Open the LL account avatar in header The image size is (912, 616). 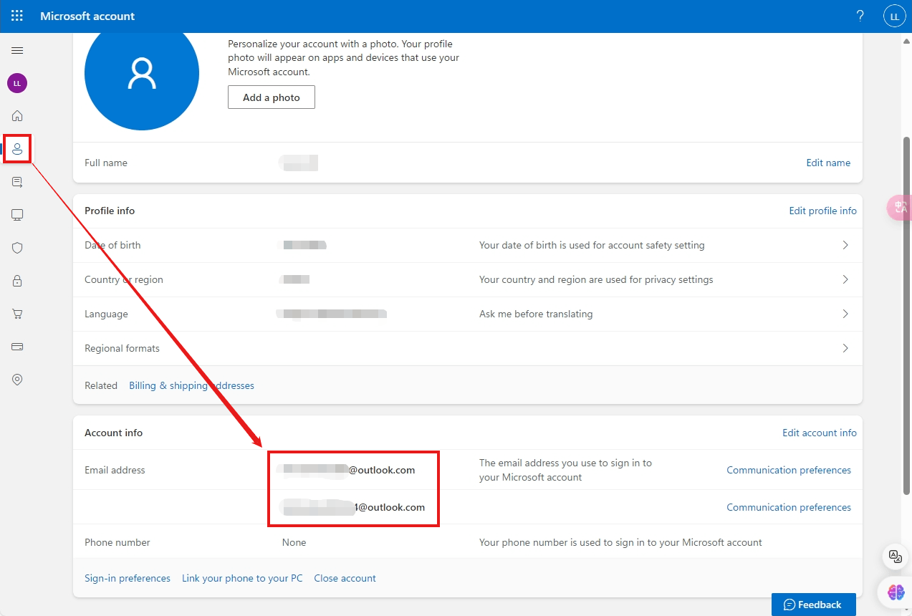click(895, 16)
